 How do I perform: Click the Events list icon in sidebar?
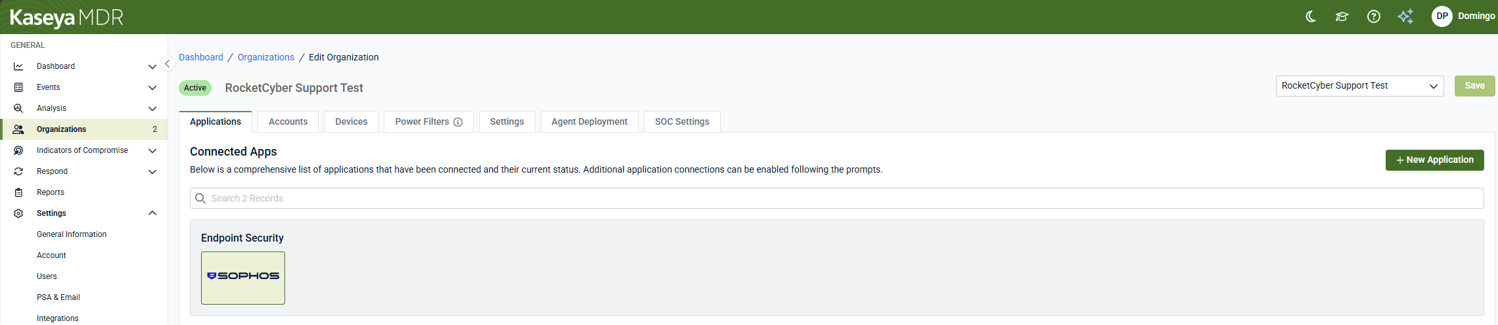[18, 87]
